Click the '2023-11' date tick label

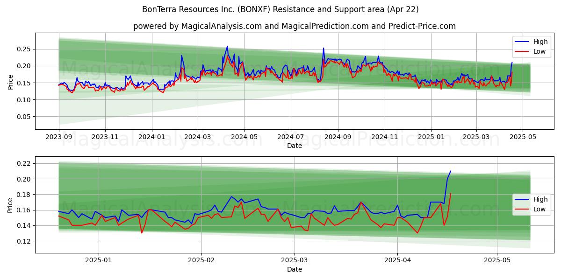click(x=105, y=137)
